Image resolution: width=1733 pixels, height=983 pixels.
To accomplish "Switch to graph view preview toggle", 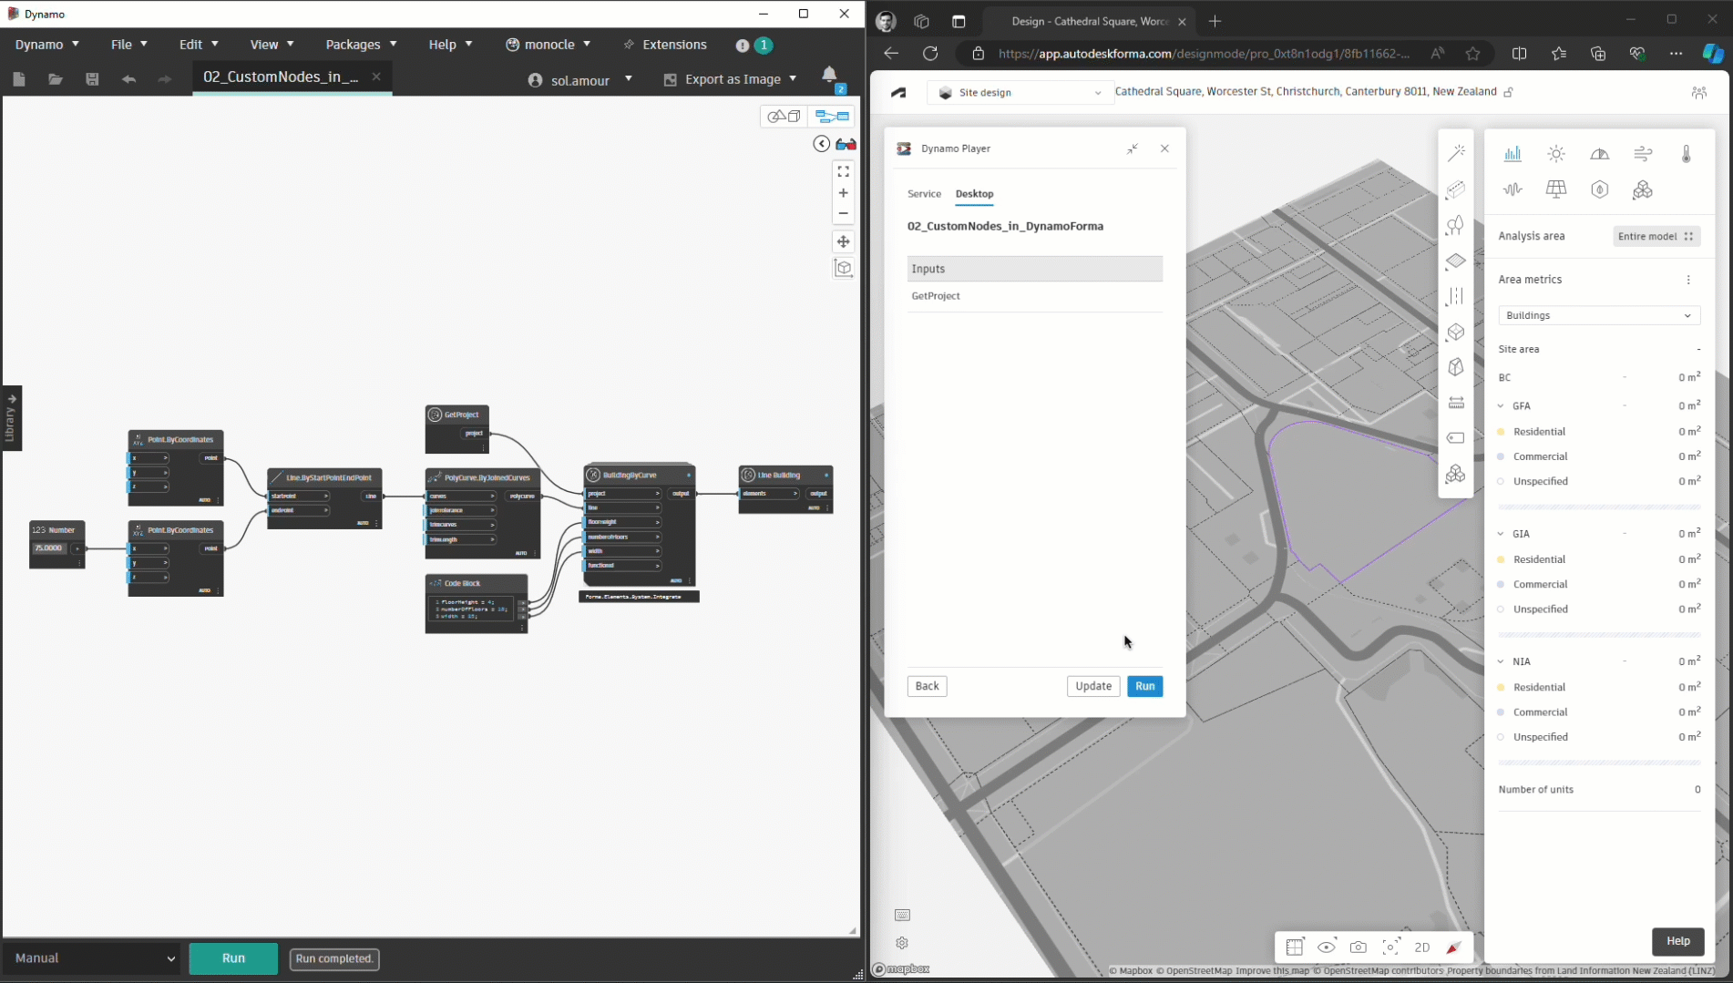I will [832, 117].
